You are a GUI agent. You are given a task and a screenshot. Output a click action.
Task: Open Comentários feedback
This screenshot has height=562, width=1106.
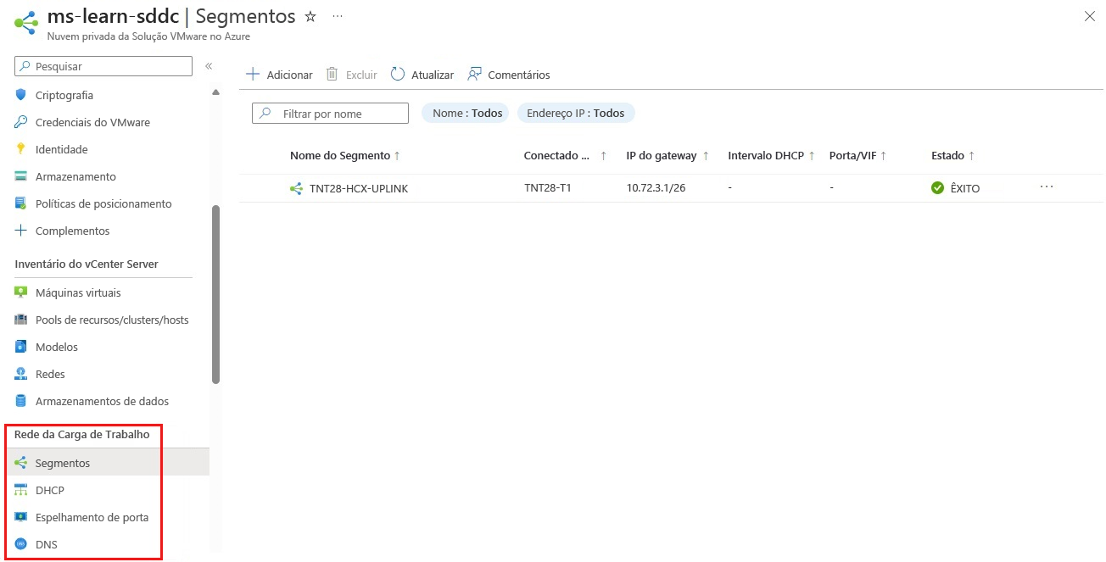coord(509,75)
